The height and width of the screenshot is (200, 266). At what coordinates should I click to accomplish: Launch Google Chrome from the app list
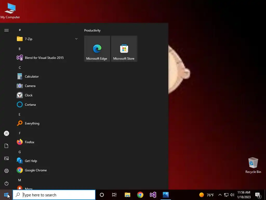(47, 170)
